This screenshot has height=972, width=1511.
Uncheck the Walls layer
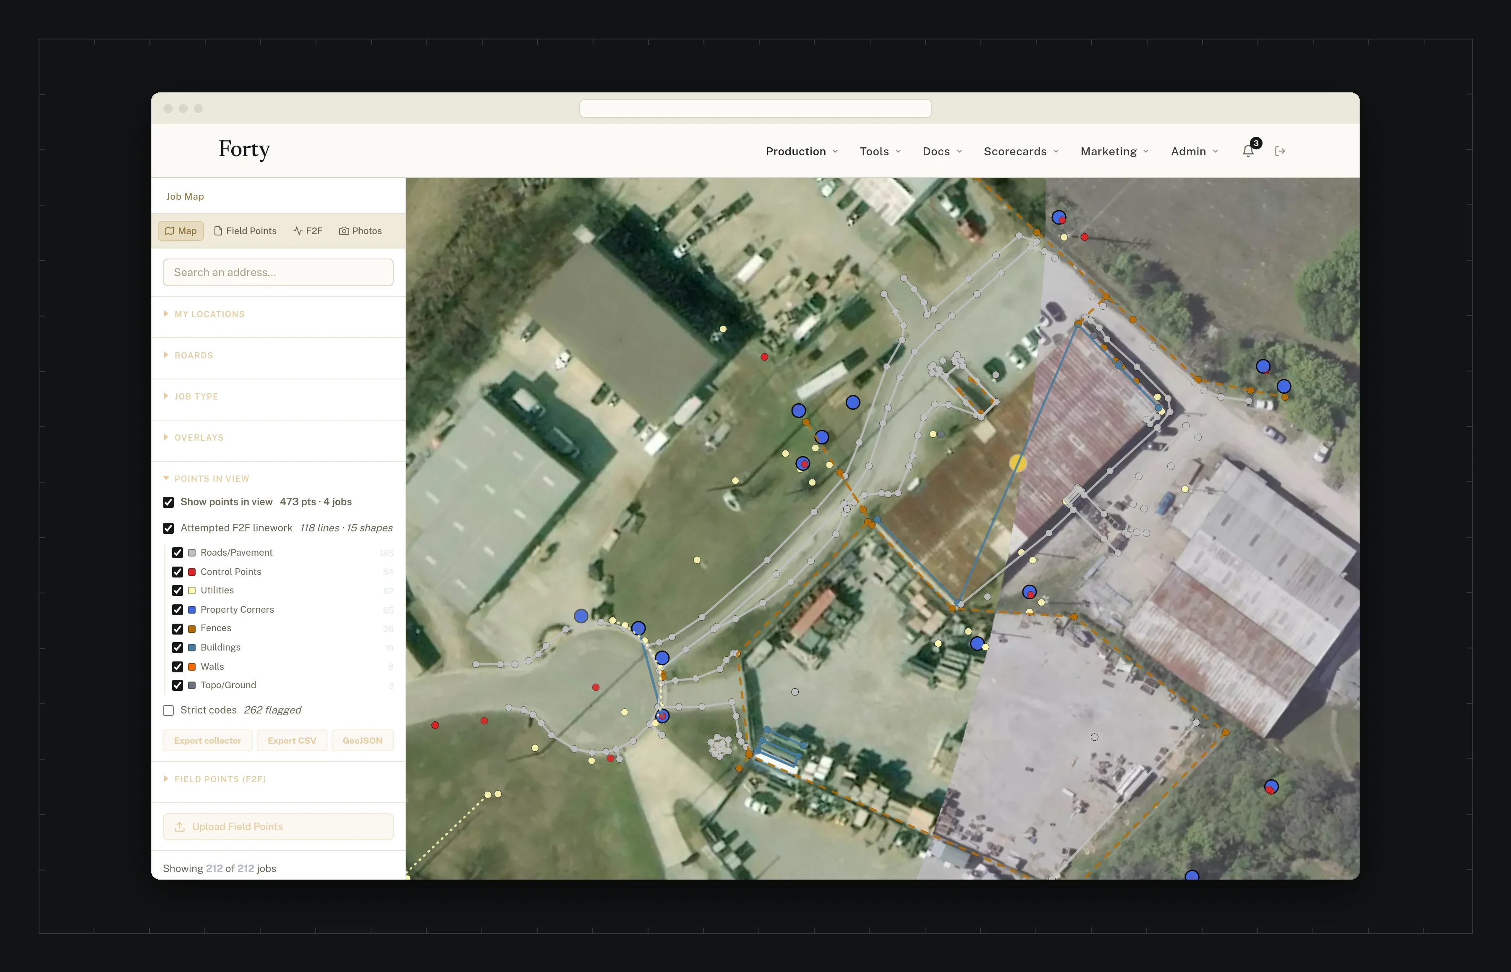pos(178,666)
